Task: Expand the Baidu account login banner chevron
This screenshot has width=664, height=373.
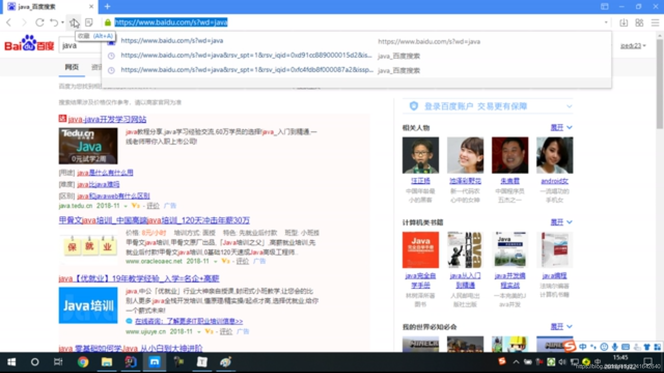Action: tap(569, 106)
